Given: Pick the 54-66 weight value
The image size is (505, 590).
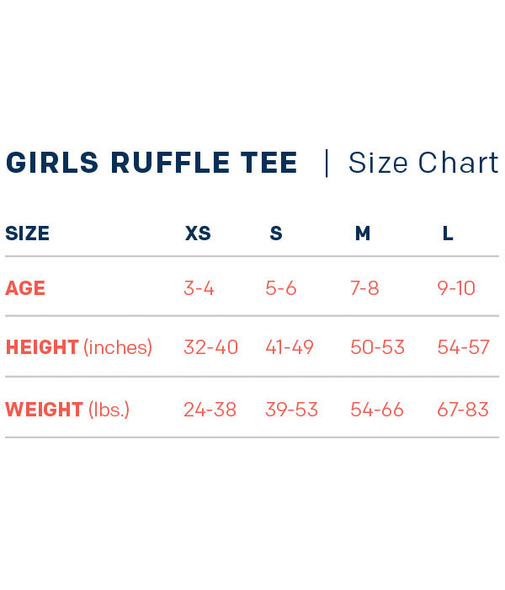Looking at the screenshot, I should point(377,410).
